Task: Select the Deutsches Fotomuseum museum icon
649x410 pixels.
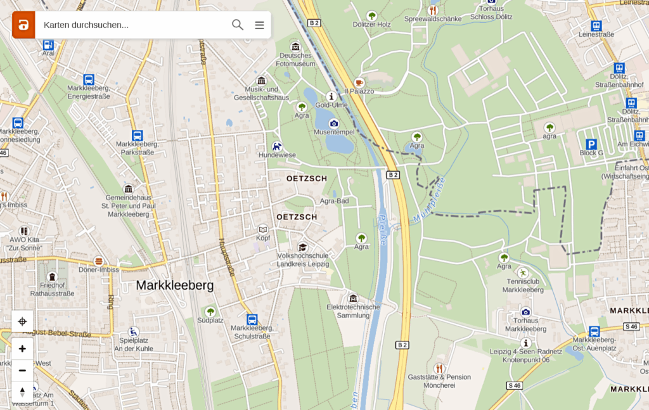Action: [x=295, y=46]
